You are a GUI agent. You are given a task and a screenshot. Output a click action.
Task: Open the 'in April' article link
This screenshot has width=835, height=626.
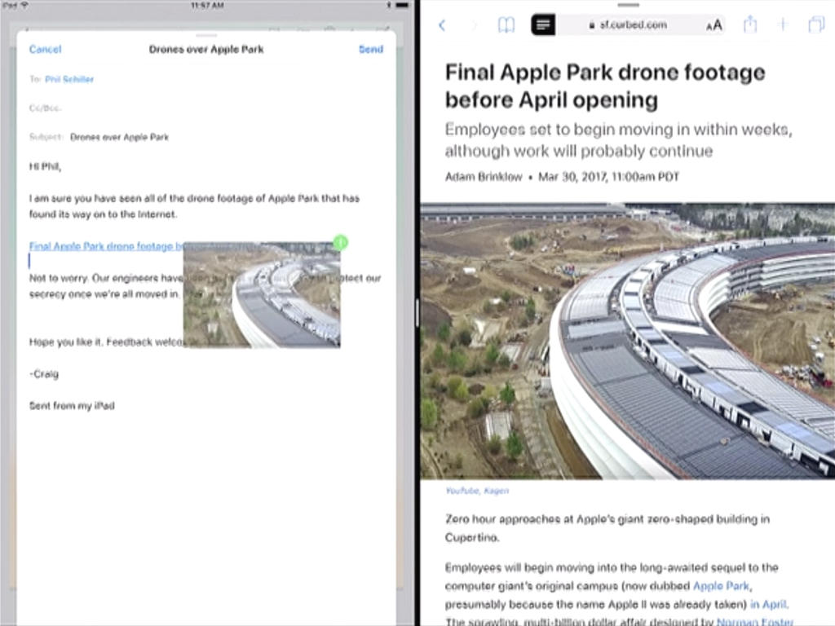pos(769,605)
